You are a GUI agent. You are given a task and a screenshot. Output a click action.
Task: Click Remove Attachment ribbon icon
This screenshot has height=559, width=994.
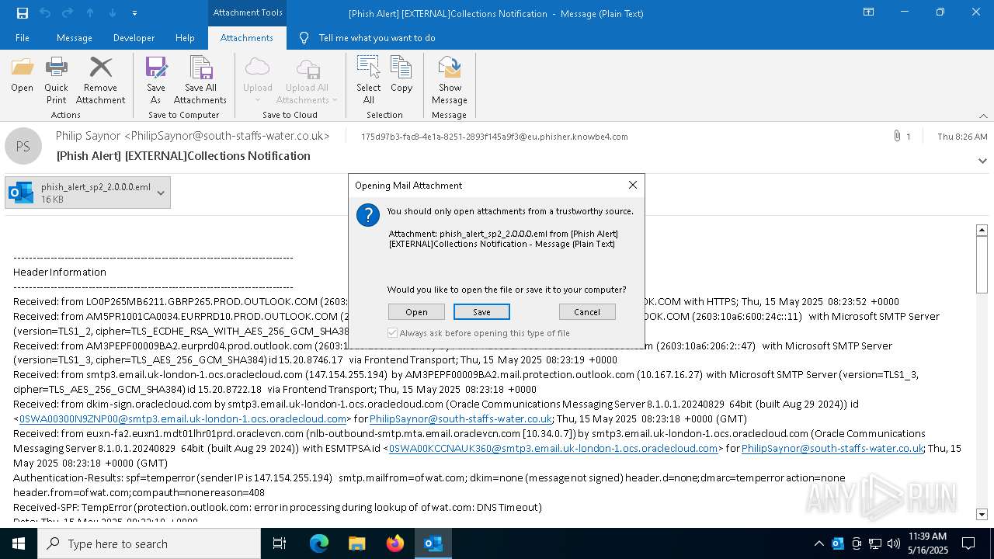pos(100,81)
